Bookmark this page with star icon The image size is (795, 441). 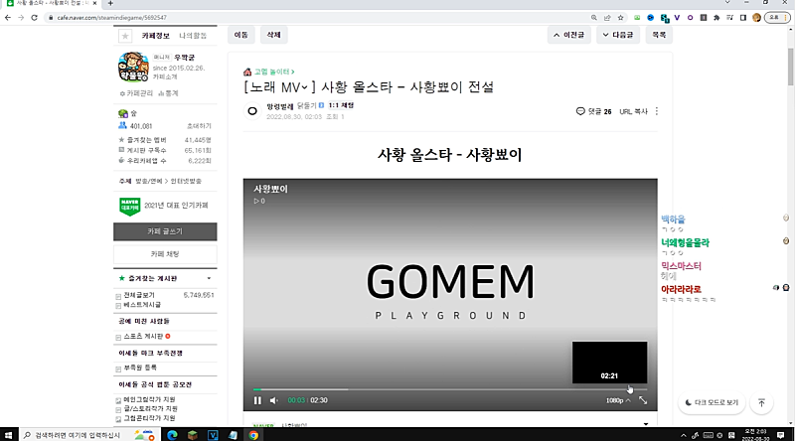coord(620,17)
